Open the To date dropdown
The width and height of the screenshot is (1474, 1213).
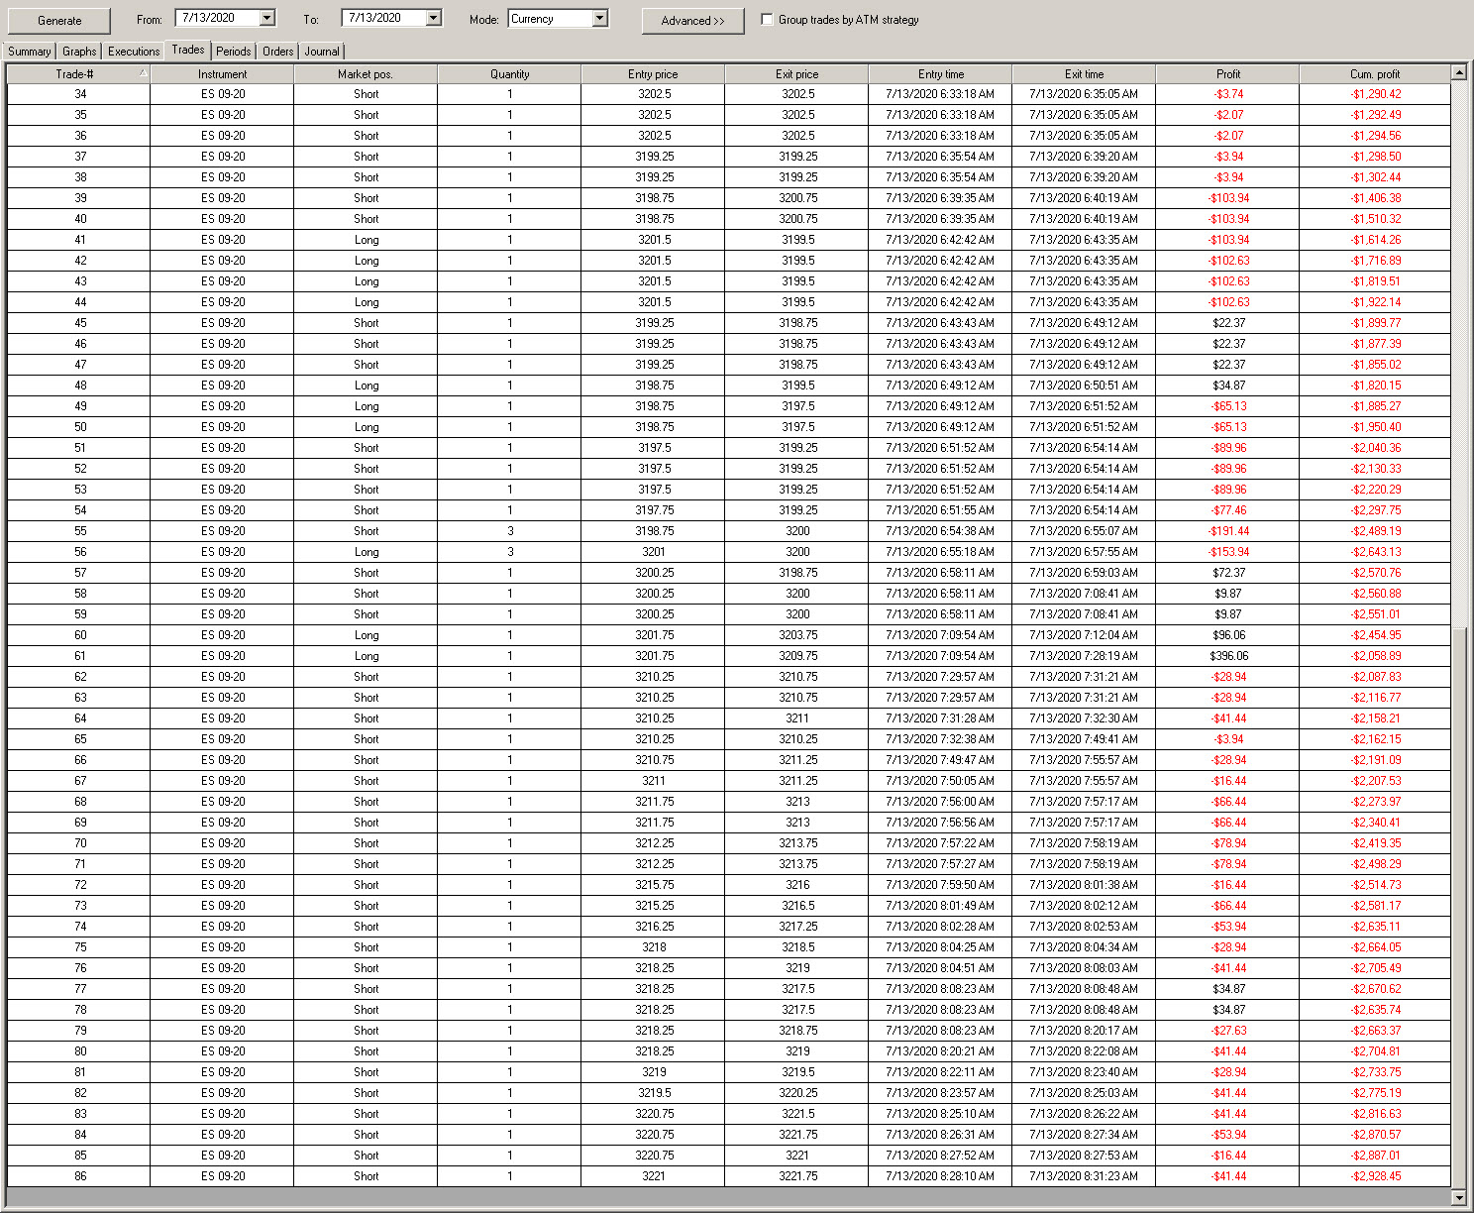click(x=434, y=18)
